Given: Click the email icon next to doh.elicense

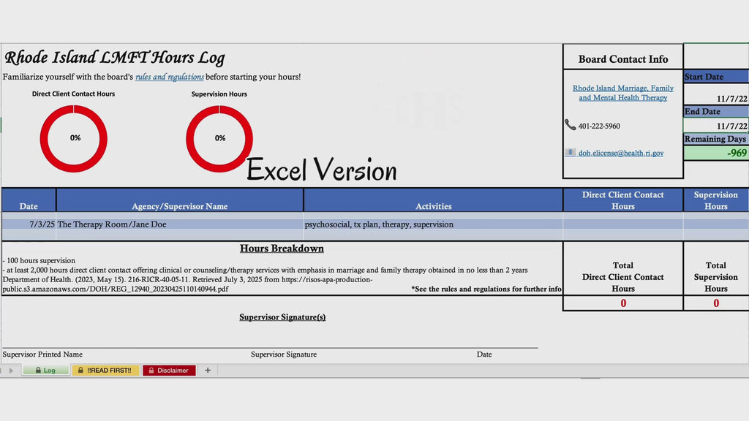Looking at the screenshot, I should pos(571,152).
